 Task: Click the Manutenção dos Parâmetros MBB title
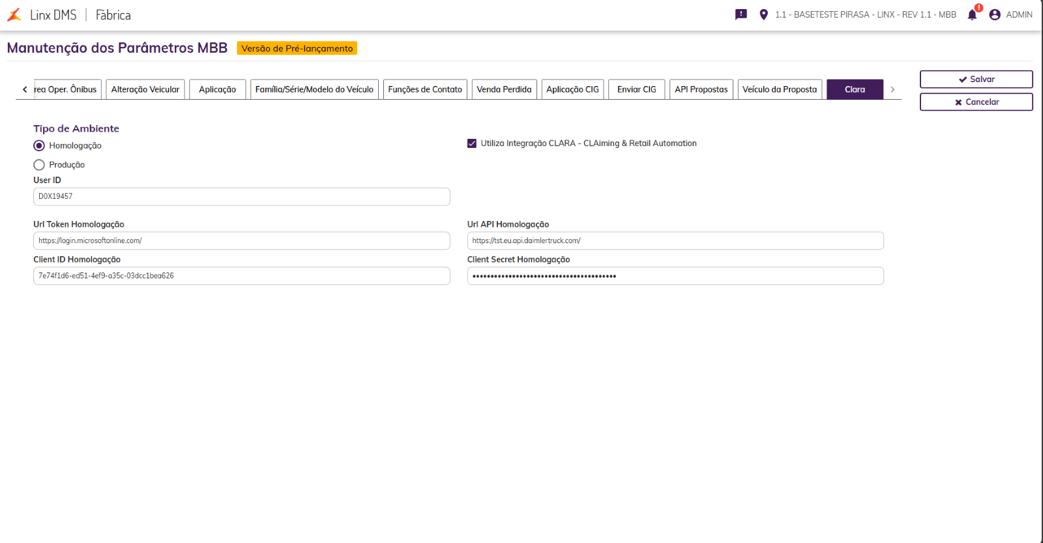pos(117,48)
